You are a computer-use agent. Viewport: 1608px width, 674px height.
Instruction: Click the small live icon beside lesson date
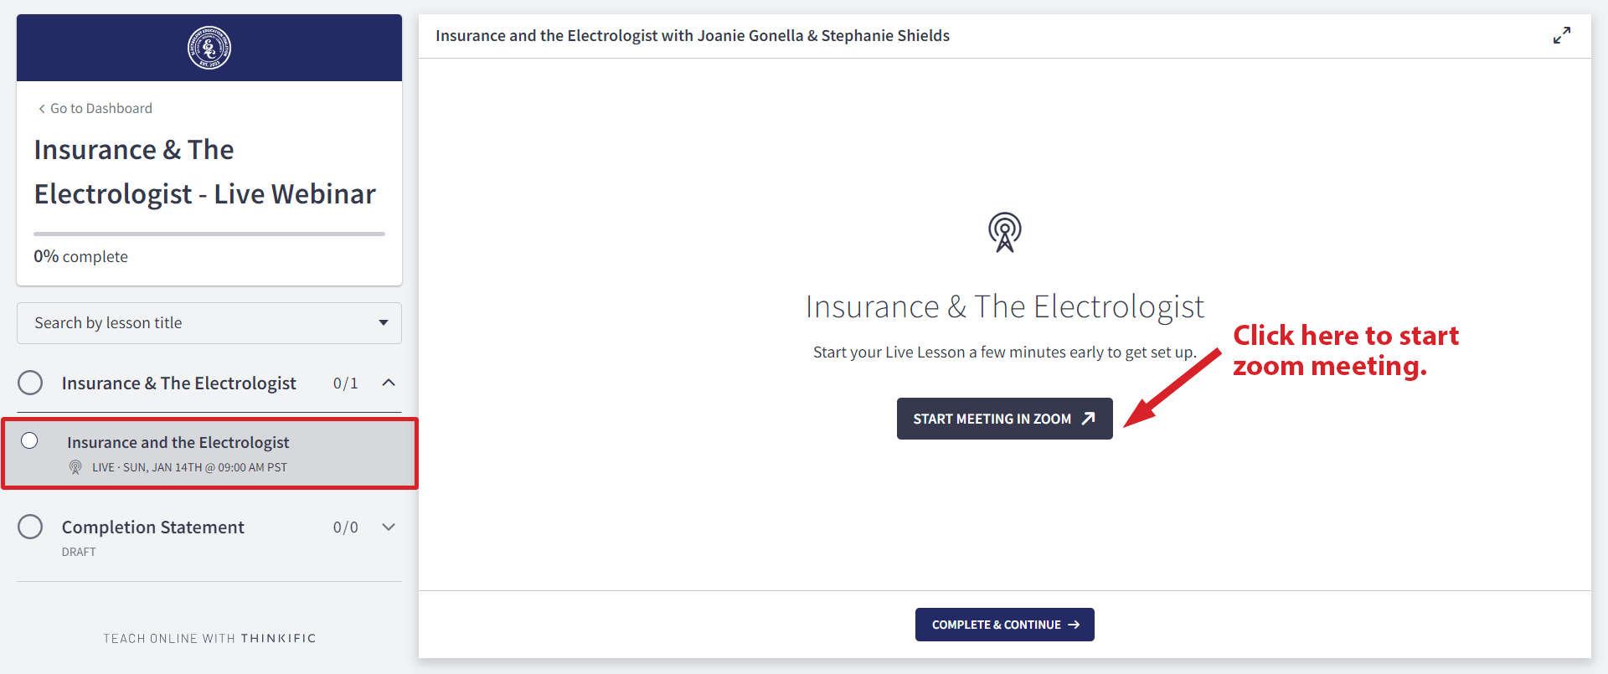[x=75, y=467]
